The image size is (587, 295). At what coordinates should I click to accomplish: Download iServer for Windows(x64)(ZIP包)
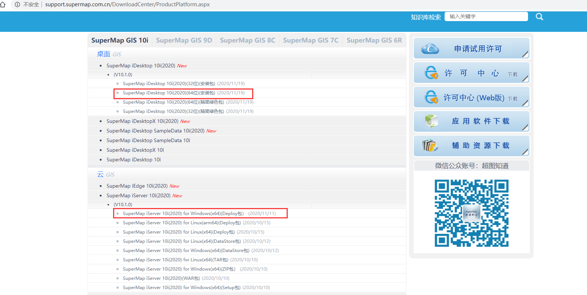pyautogui.click(x=179, y=269)
